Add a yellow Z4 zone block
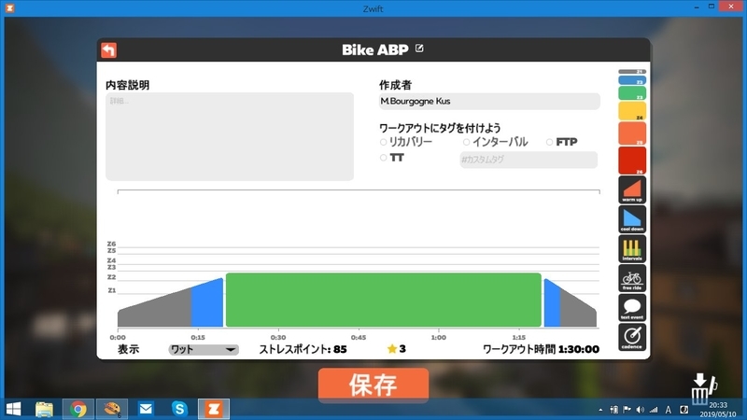The image size is (747, 420). click(x=632, y=111)
